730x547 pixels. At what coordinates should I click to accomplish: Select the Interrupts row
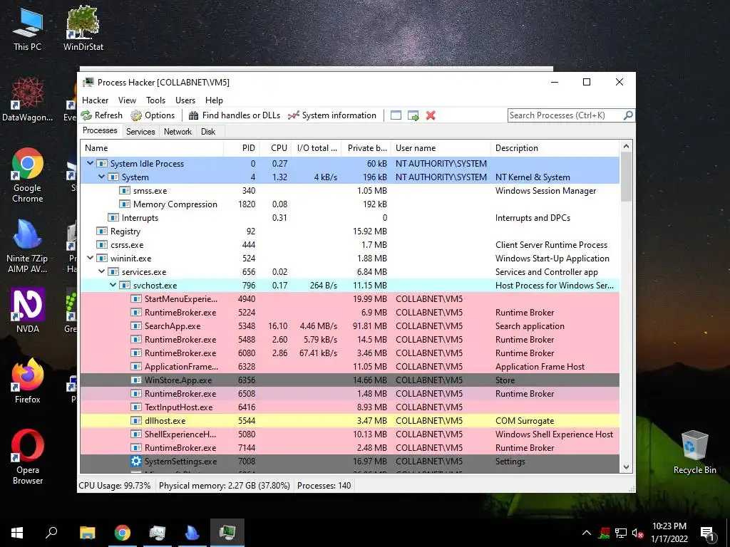pyautogui.click(x=349, y=218)
